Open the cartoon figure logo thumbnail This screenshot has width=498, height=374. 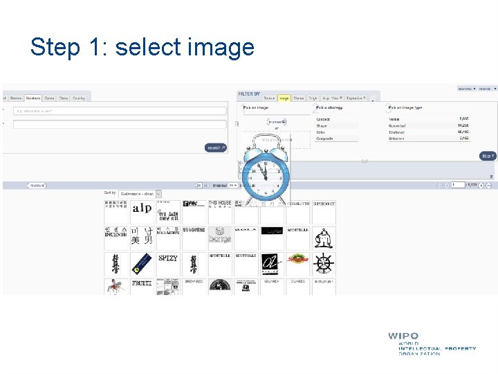324,238
